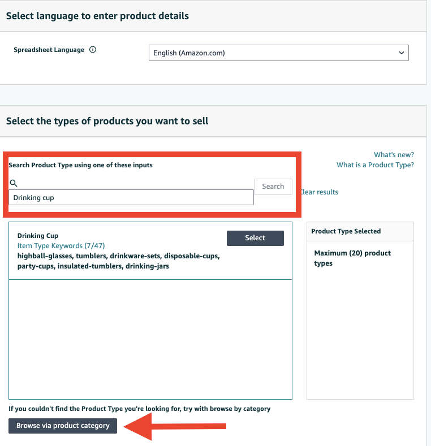The image size is (431, 446).
Task: Click the Clear results link
Action: [x=319, y=192]
